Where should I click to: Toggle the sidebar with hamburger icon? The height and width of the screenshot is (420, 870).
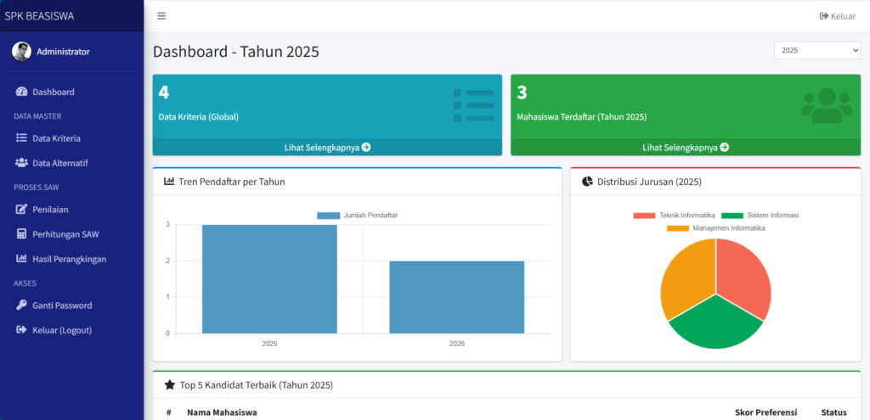click(161, 16)
